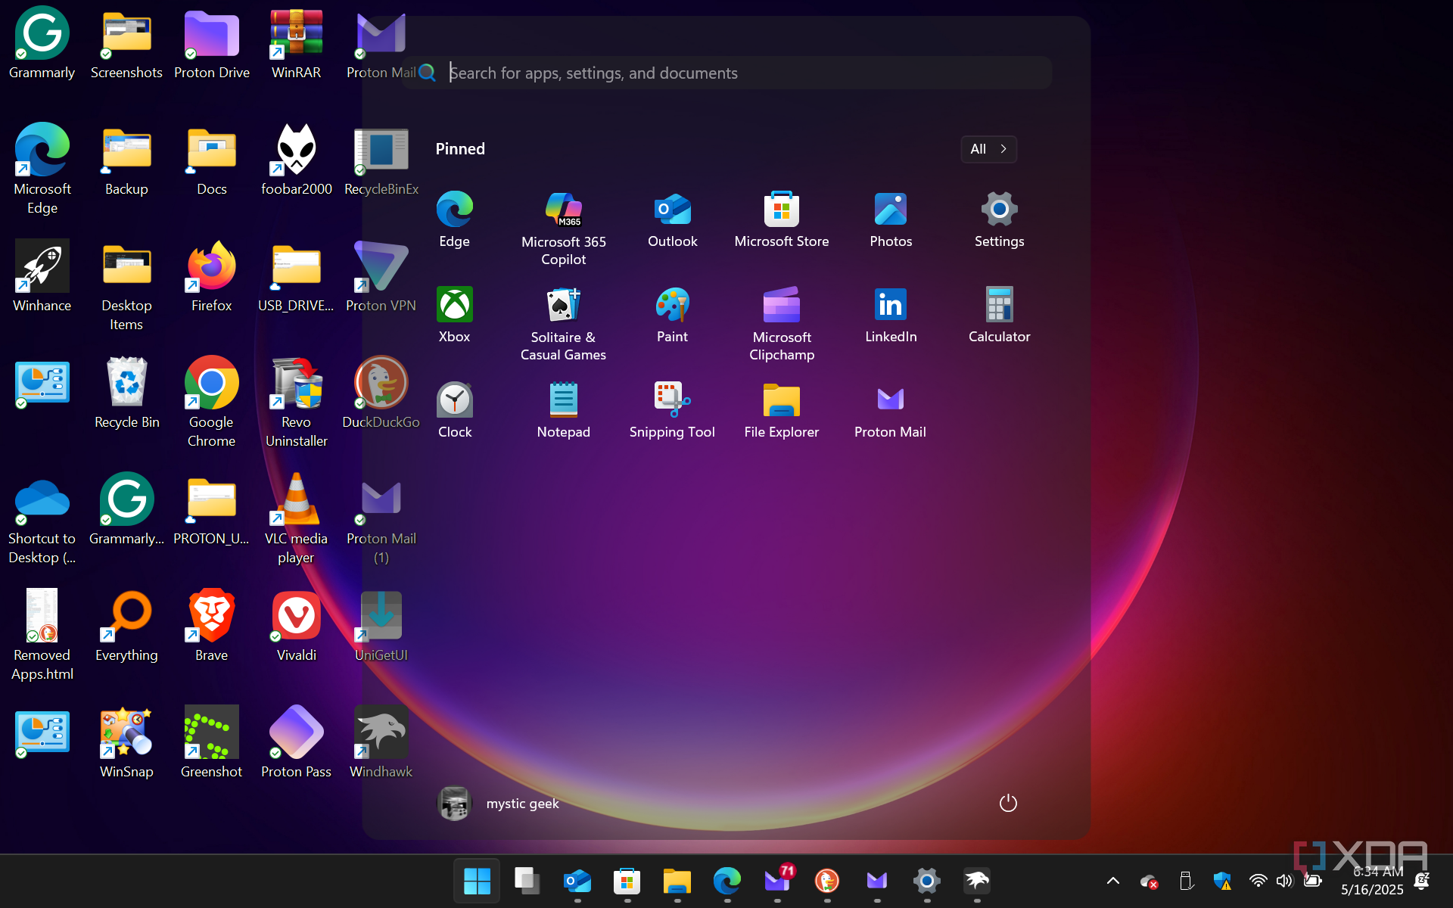
Task: Click the Windows Start button on taskbar
Action: [x=477, y=881]
